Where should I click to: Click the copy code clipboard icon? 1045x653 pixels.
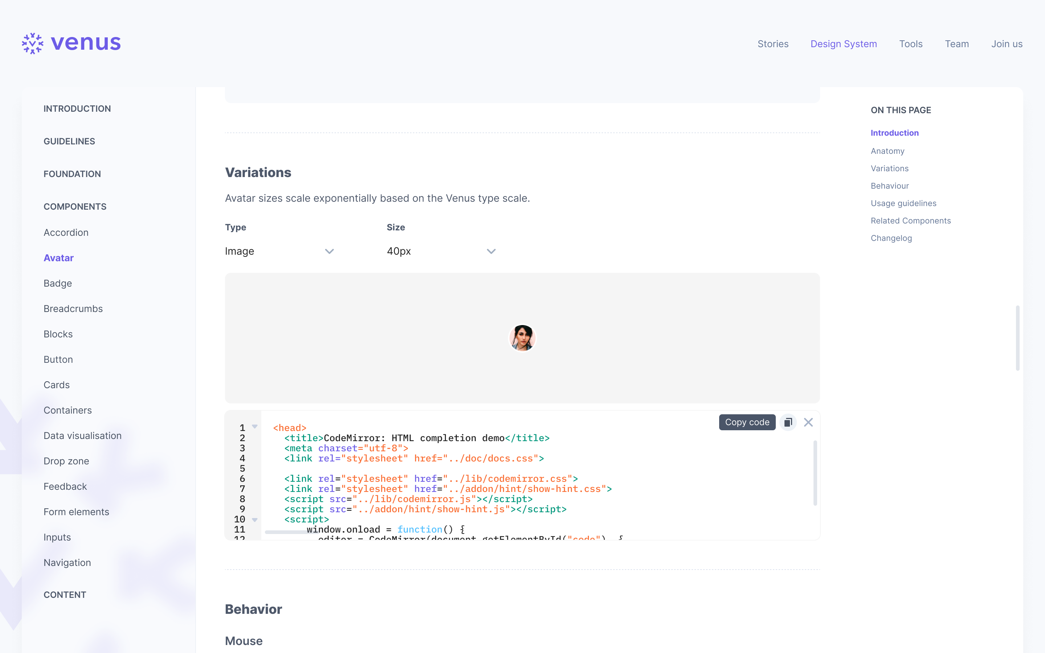click(x=788, y=422)
